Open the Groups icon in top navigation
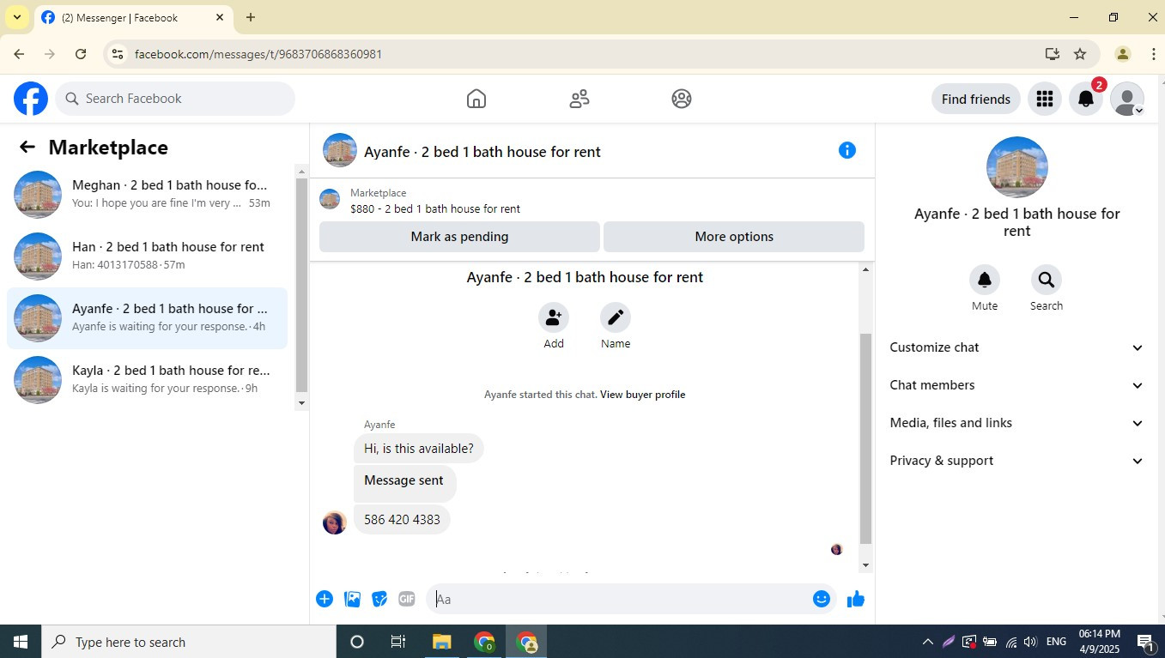Viewport: 1165px width, 658px height. click(x=682, y=99)
